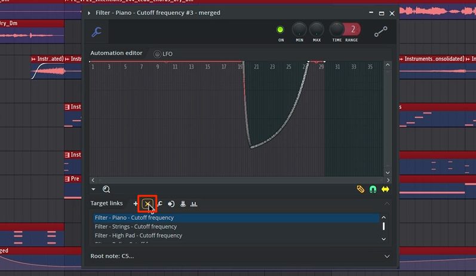This screenshot has width=476, height=276.
Task: Click the envelope scroll-down arrow
Action: pyautogui.click(x=388, y=173)
